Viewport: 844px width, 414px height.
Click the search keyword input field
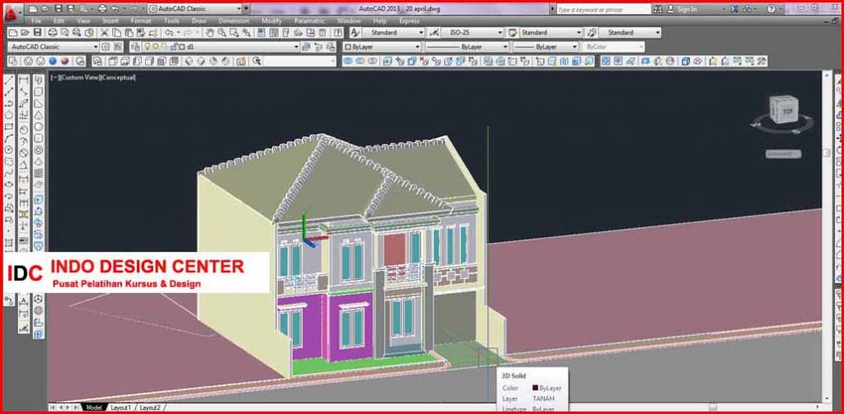tap(603, 9)
